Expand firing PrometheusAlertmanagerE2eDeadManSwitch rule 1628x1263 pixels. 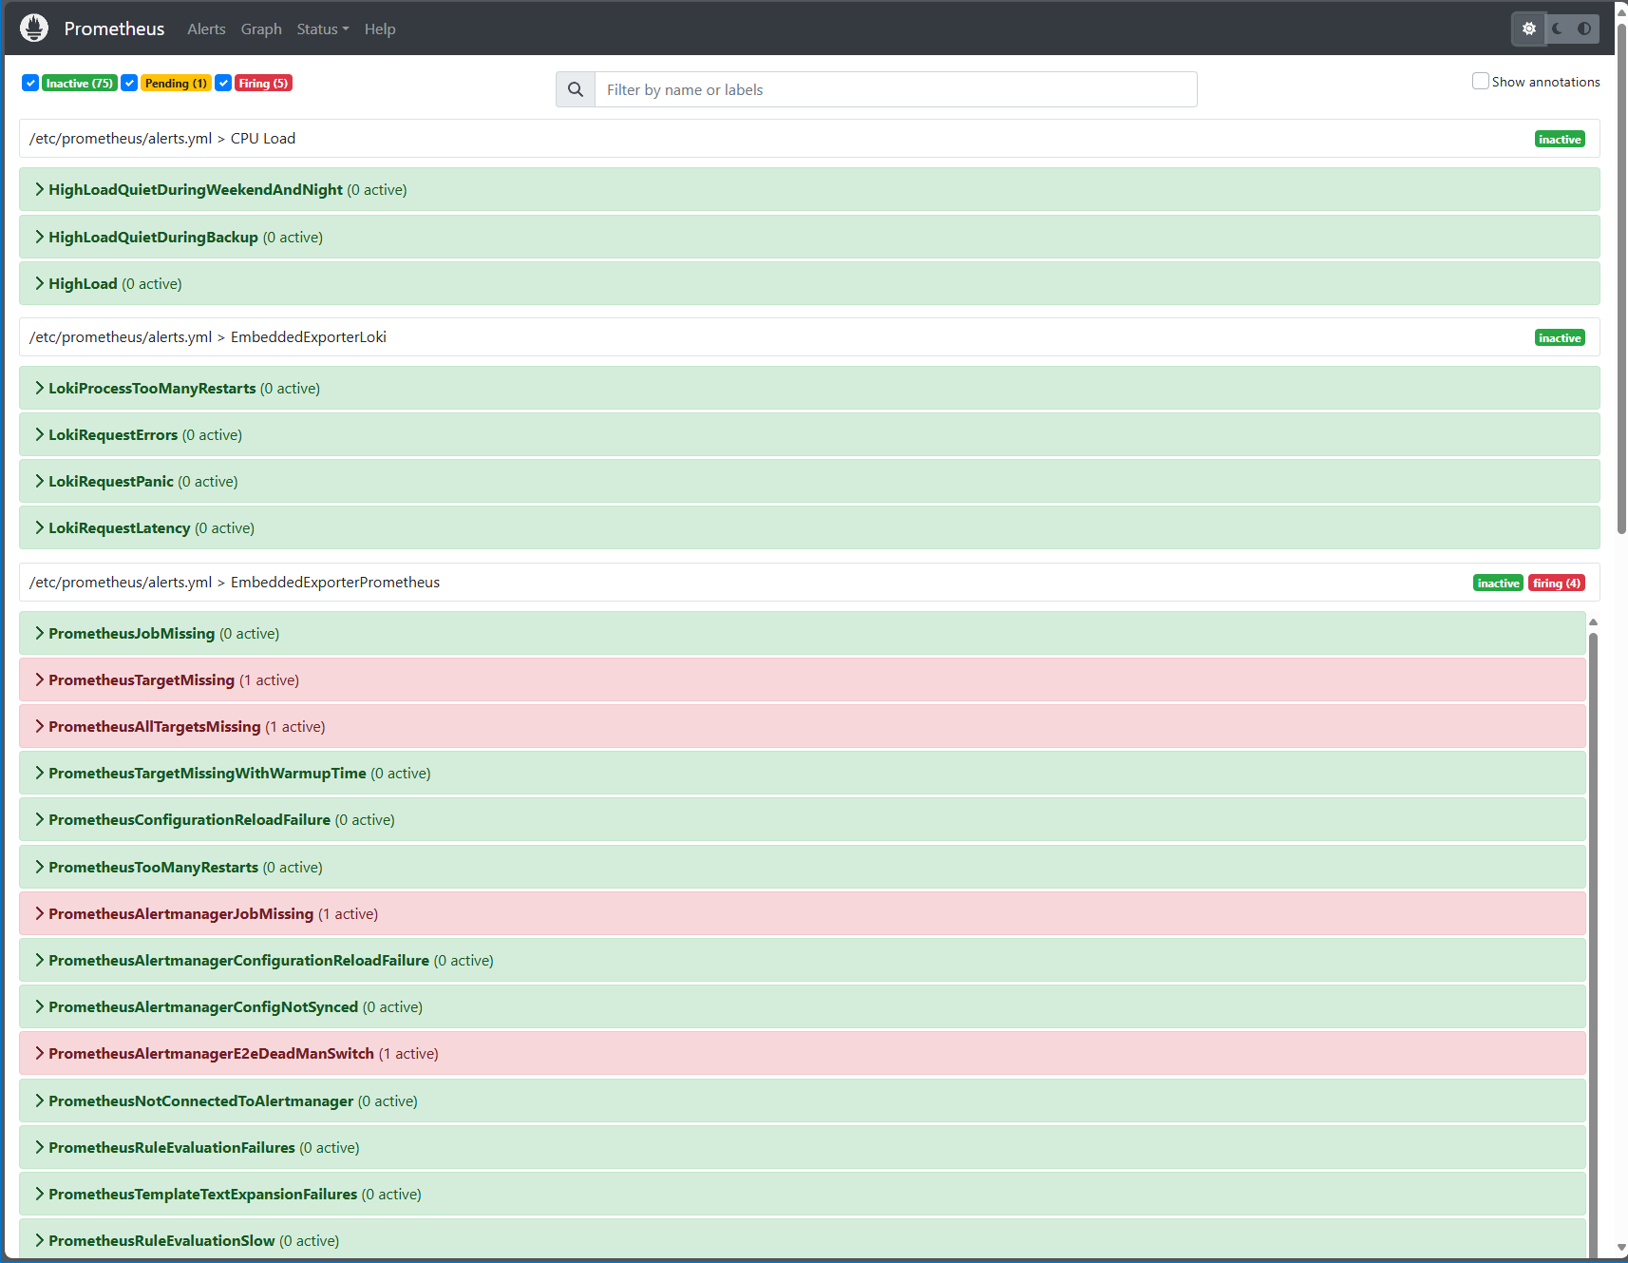(803, 1053)
